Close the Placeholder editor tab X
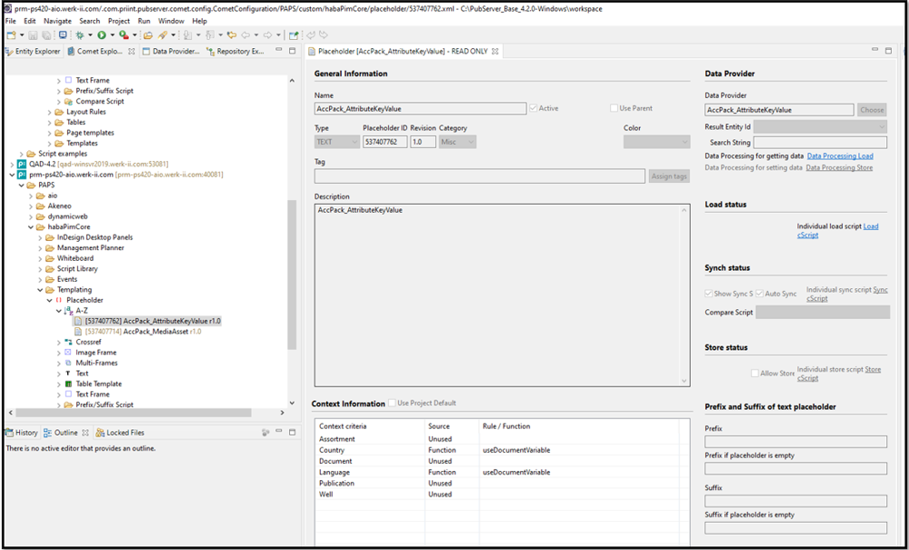This screenshot has height=550, width=909. click(494, 52)
